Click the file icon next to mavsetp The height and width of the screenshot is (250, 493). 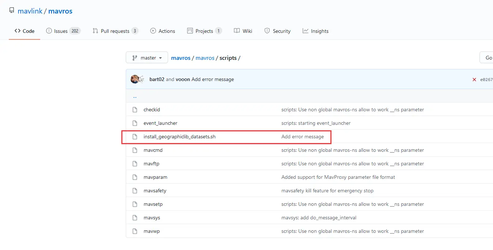click(135, 204)
